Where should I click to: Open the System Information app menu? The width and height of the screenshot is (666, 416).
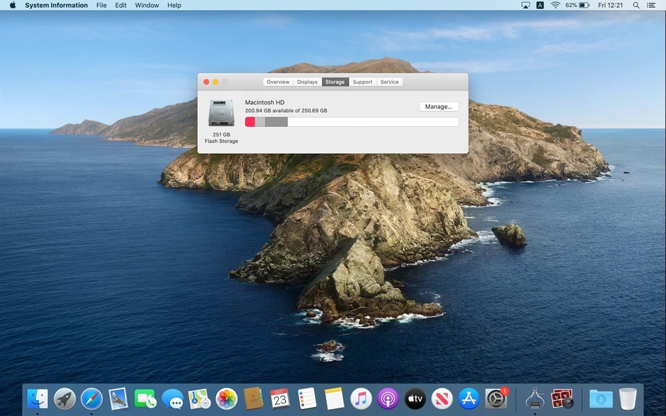point(56,5)
